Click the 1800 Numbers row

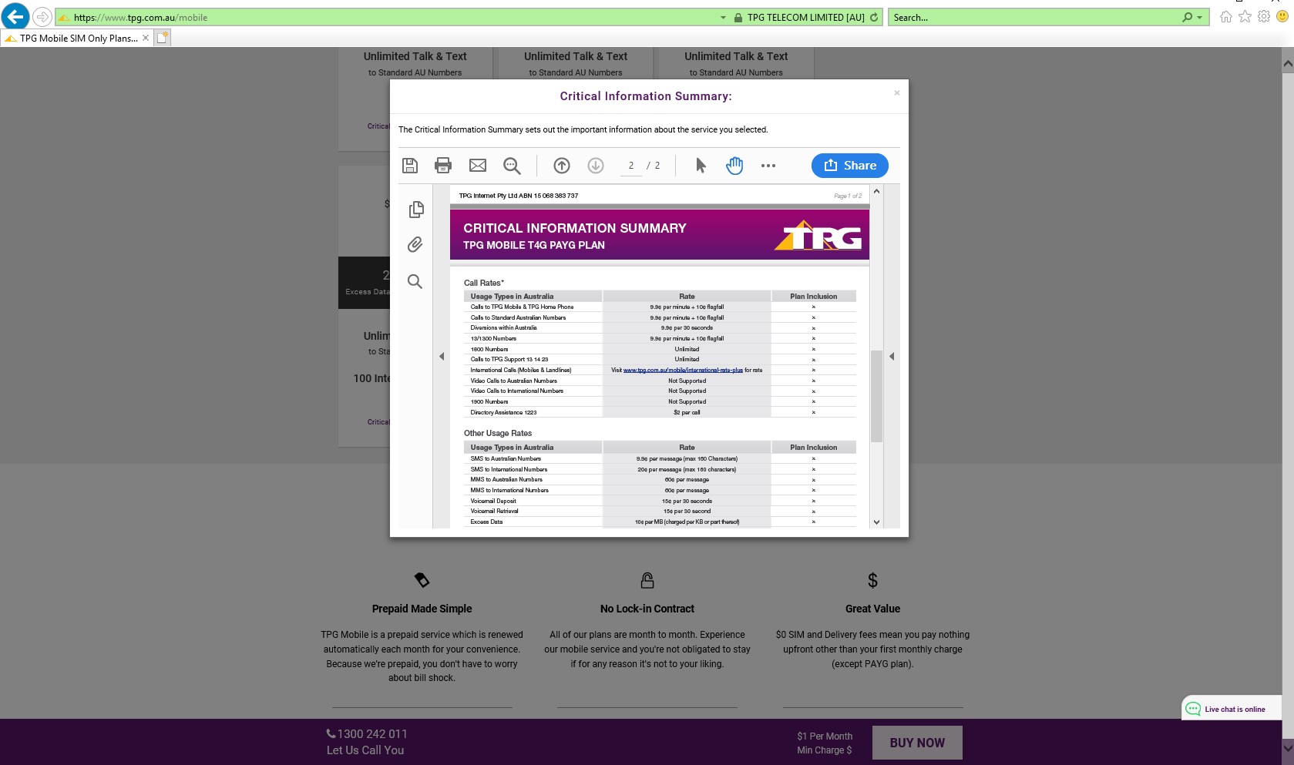point(660,349)
